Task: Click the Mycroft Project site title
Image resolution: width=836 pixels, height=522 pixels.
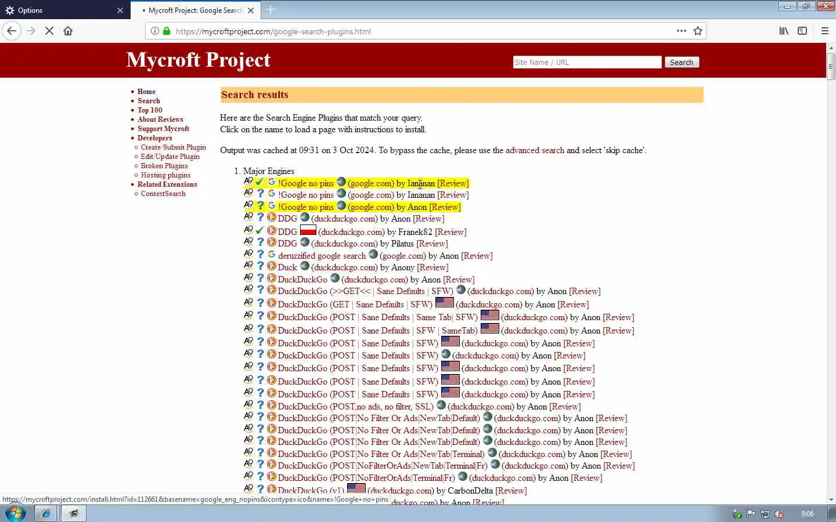Action: coord(198,60)
